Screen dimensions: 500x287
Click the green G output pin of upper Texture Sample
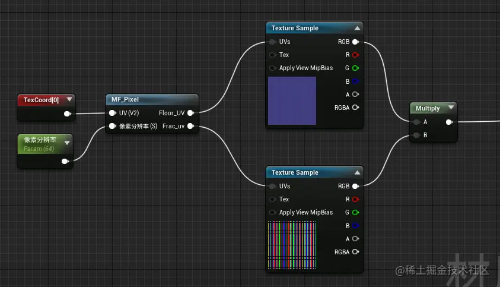pyautogui.click(x=355, y=68)
